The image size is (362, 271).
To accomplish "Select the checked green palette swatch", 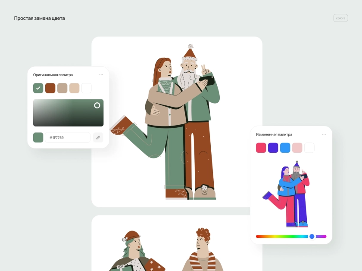I will pyautogui.click(x=38, y=88).
